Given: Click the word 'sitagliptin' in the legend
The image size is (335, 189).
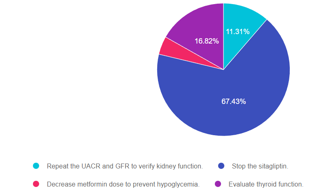Looking at the screenshot, I should (273, 166).
